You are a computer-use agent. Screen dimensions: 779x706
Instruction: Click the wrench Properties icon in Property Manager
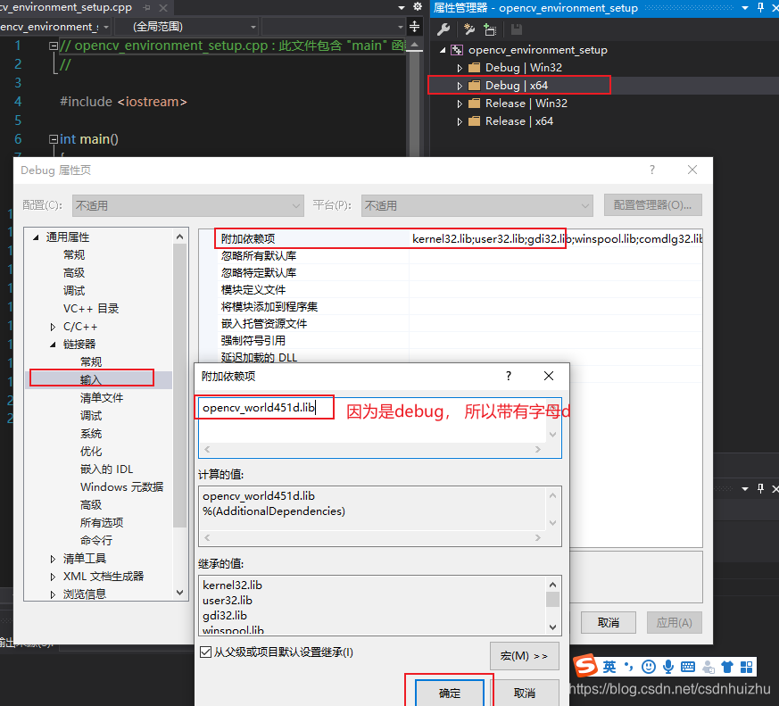443,29
